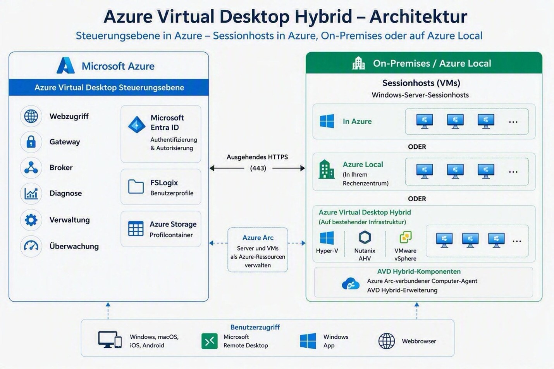This screenshot has width=554, height=369.
Task: Click the Sessionhosts (VMs) heading
Action: (x=421, y=83)
